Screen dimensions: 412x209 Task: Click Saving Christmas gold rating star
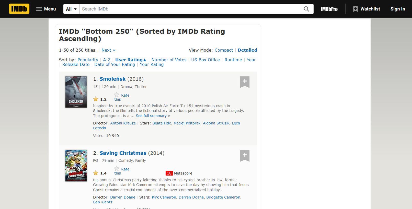click(96, 173)
